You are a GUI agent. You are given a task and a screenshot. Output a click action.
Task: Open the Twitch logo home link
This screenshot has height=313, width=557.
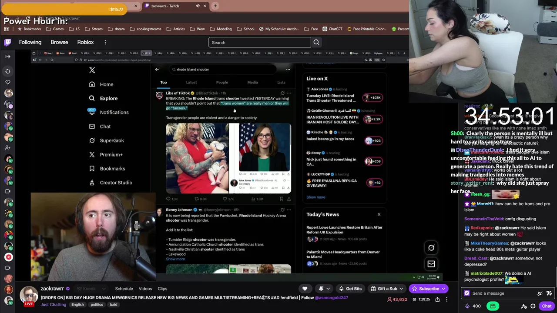[7, 42]
